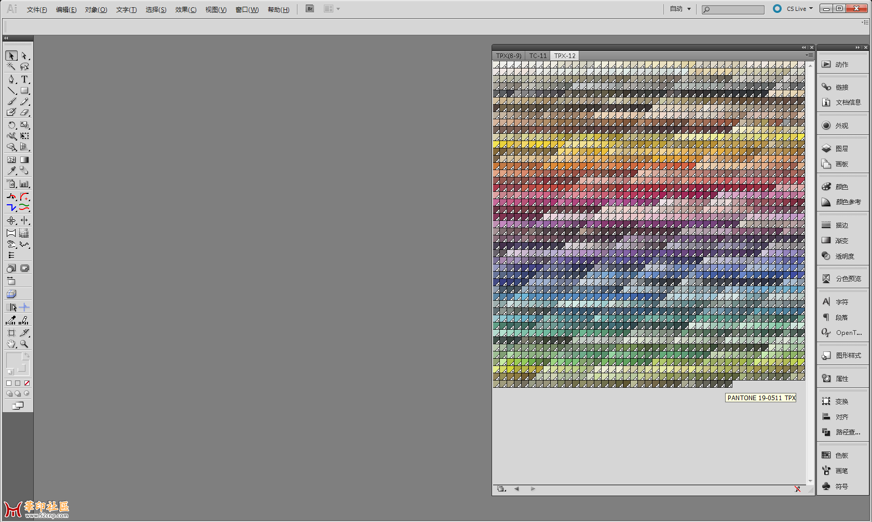Select the Rectangle tool
The image size is (872, 522).
[24, 90]
